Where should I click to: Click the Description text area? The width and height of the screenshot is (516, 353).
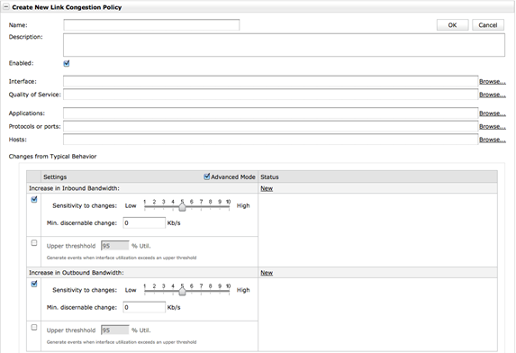pyautogui.click(x=284, y=45)
